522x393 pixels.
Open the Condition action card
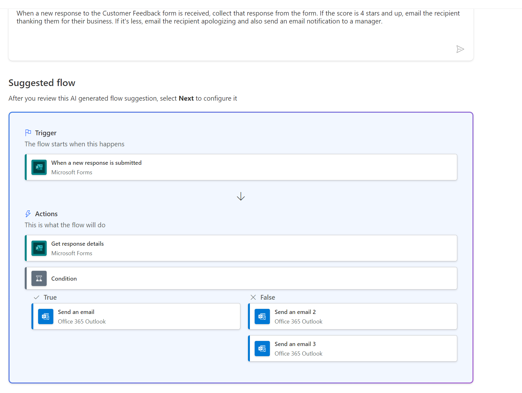tap(241, 278)
